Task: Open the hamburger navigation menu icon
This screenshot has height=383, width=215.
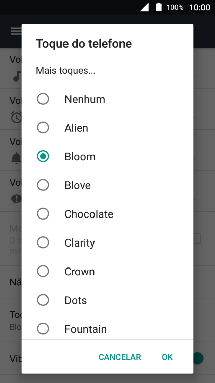Action: tap(16, 31)
